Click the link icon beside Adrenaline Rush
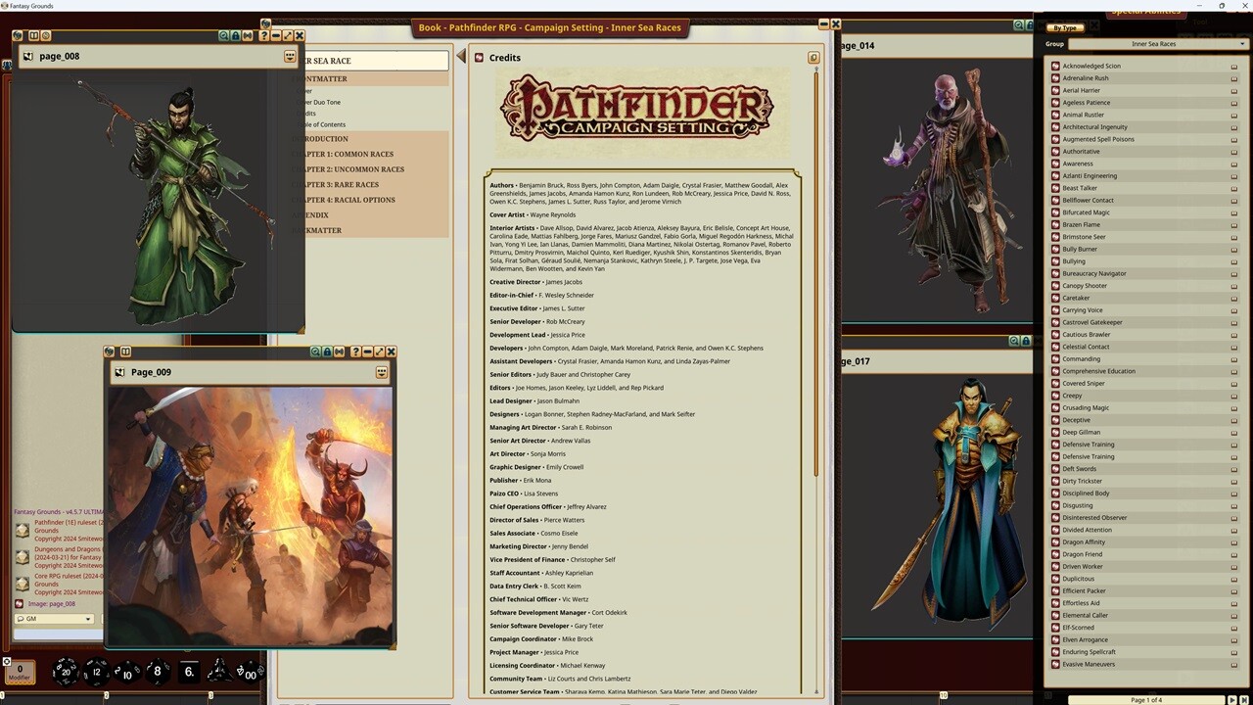 (x=1233, y=77)
